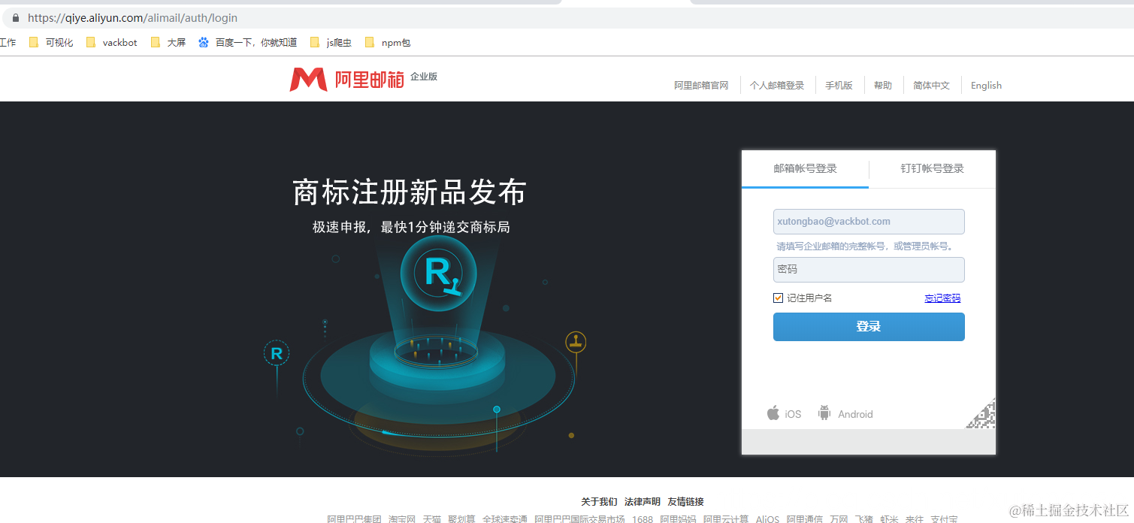Toggle the 记住用户名 checkbox
The height and width of the screenshot is (523, 1134).
[x=779, y=298]
